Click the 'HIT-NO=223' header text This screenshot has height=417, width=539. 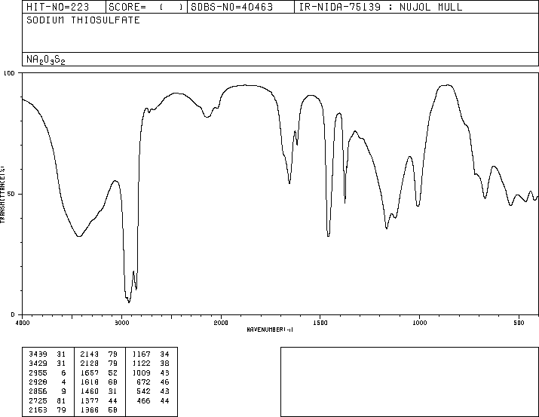tap(58, 7)
